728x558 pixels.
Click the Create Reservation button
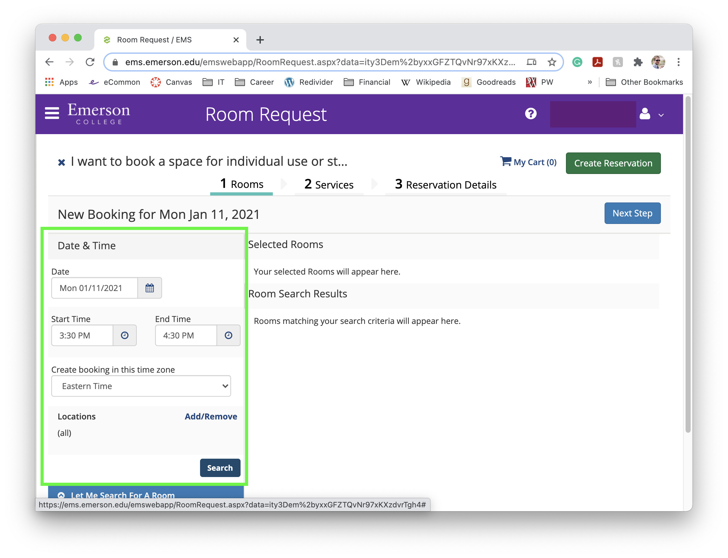coord(613,163)
